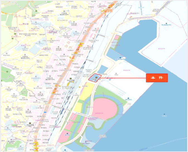Click the building icon above 영주1동 주민센터

click(x=28, y=109)
